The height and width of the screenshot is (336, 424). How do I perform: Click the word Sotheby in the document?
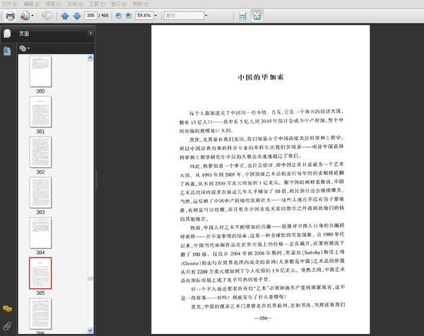(311, 253)
